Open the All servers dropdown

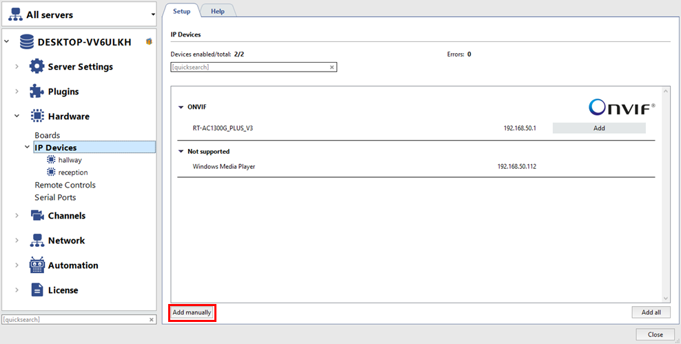pyautogui.click(x=152, y=14)
